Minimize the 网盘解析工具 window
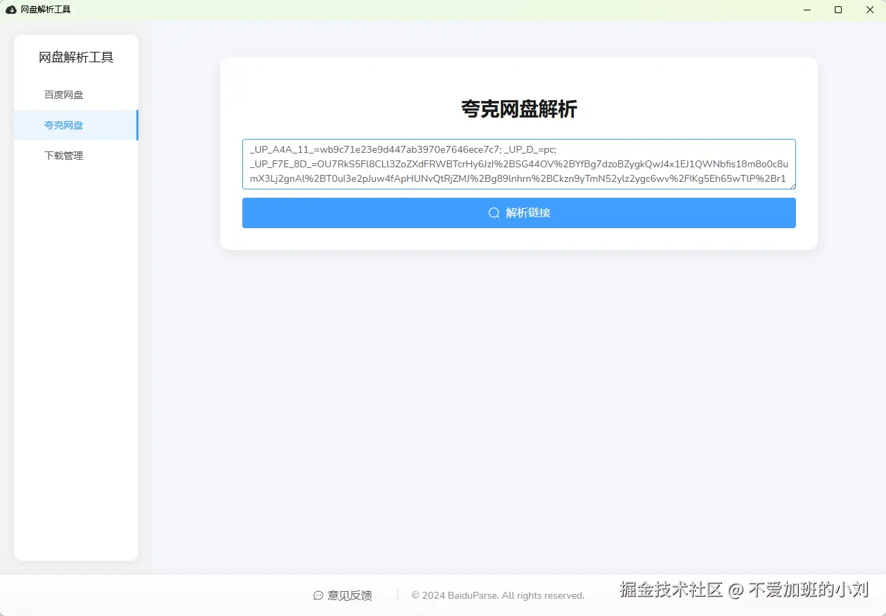This screenshot has height=616, width=886. [x=807, y=10]
